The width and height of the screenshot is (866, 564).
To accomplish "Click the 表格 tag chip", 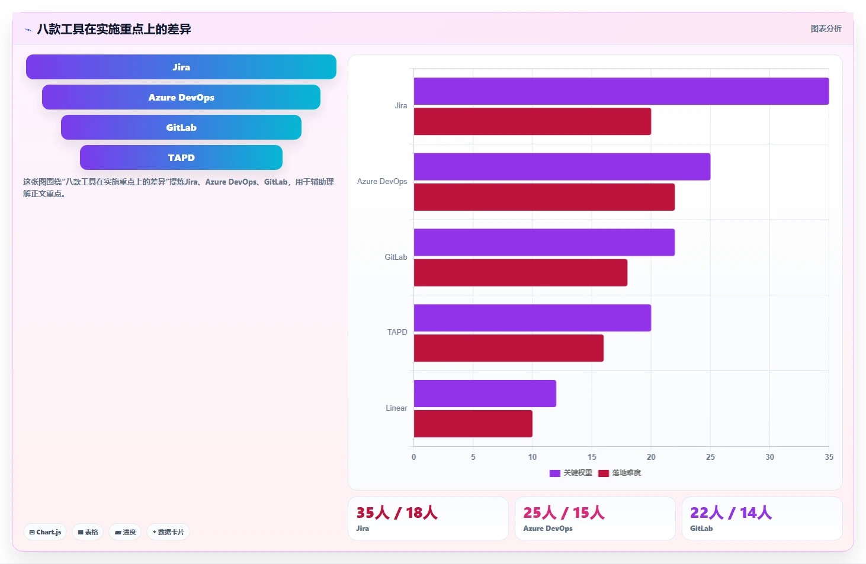I will coord(88,532).
